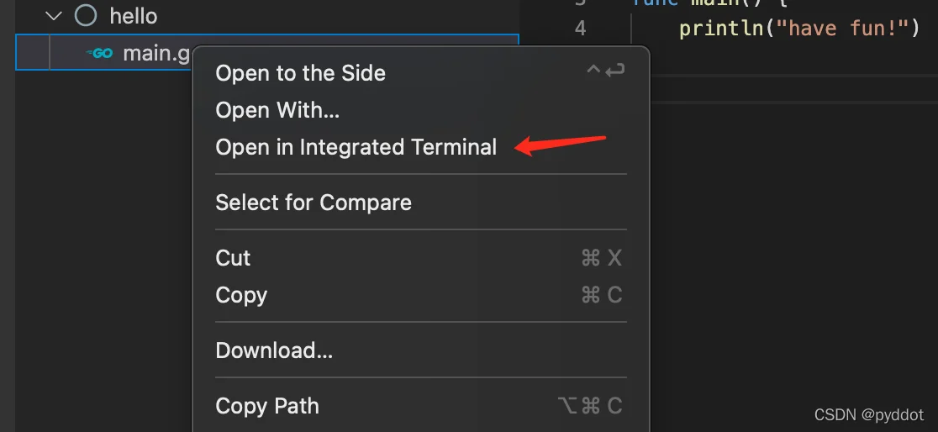Choose Download... from the menu
938x432 pixels.
tap(274, 350)
